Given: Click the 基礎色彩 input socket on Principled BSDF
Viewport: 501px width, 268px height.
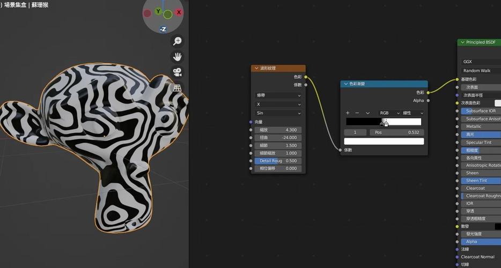Looking at the screenshot, I should (x=457, y=79).
